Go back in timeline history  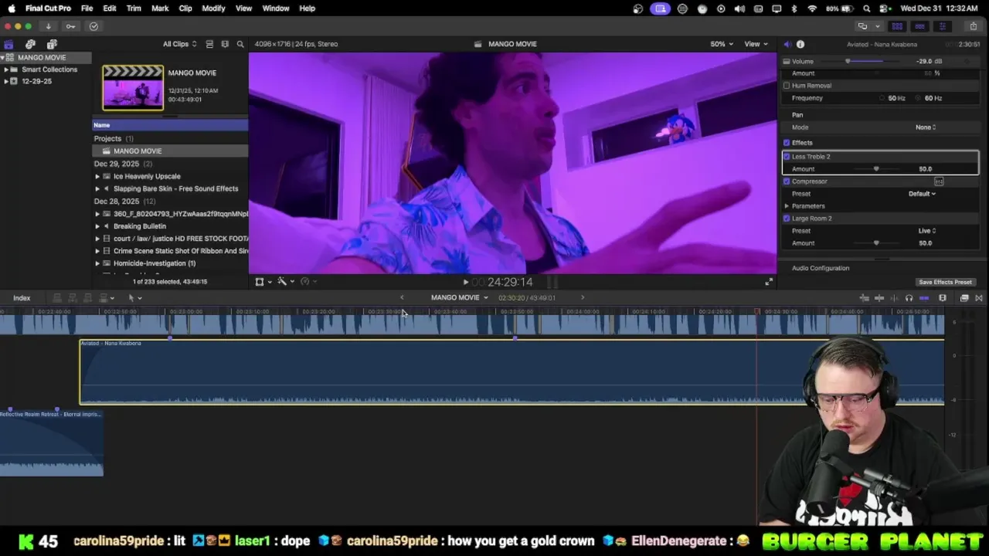point(402,297)
